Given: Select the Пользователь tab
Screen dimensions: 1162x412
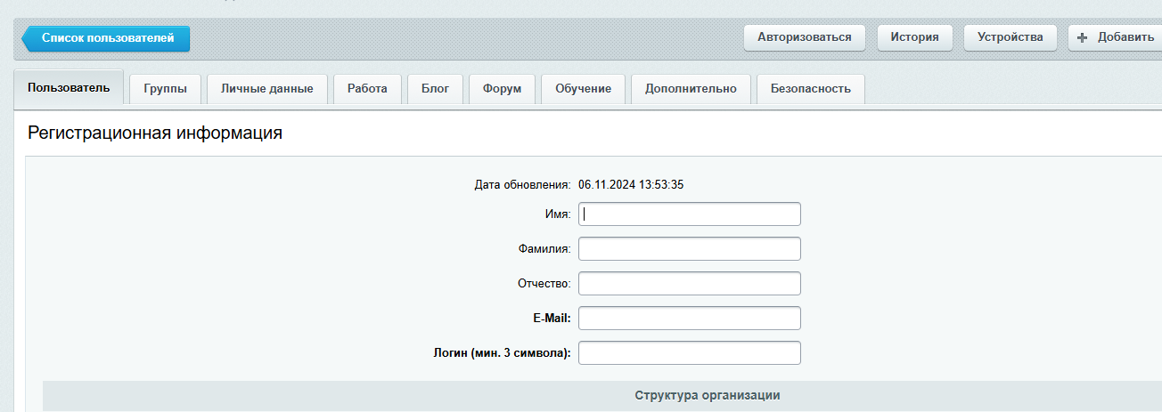Looking at the screenshot, I should click(x=69, y=88).
